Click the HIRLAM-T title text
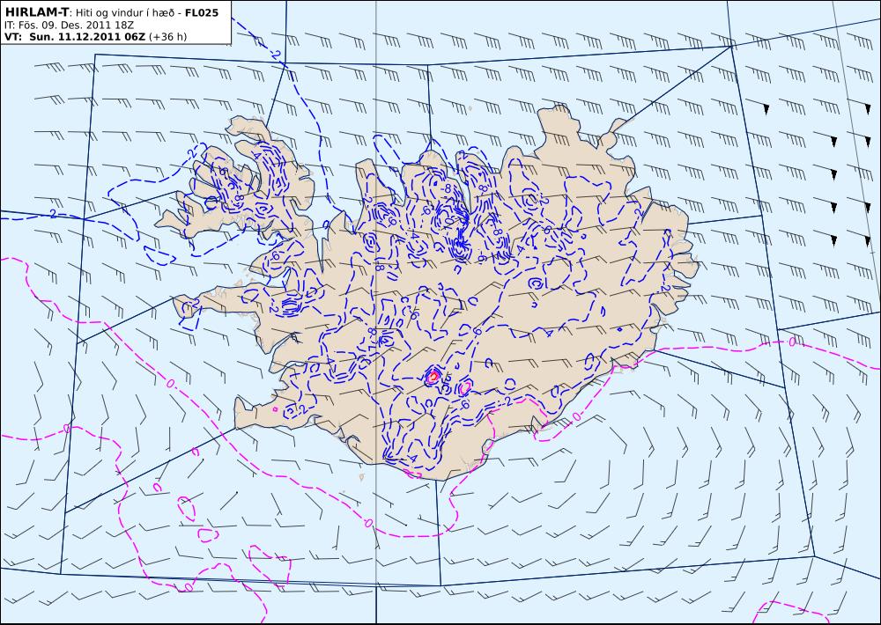 click(36, 11)
